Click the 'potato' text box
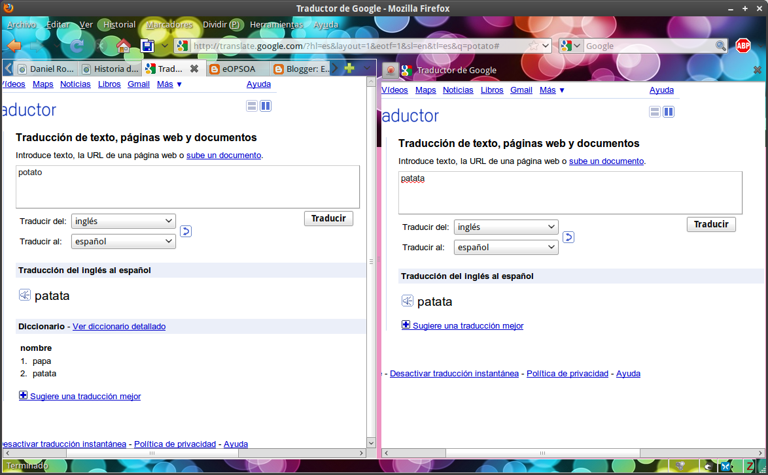The width and height of the screenshot is (768, 475). 188,187
